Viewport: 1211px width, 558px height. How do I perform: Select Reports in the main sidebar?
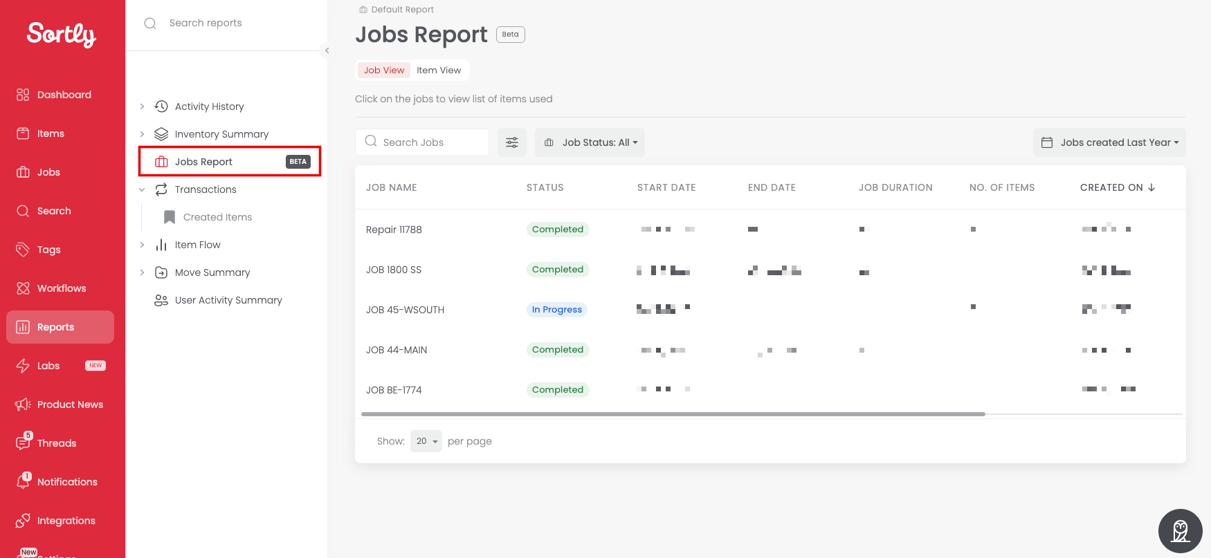pyautogui.click(x=60, y=327)
